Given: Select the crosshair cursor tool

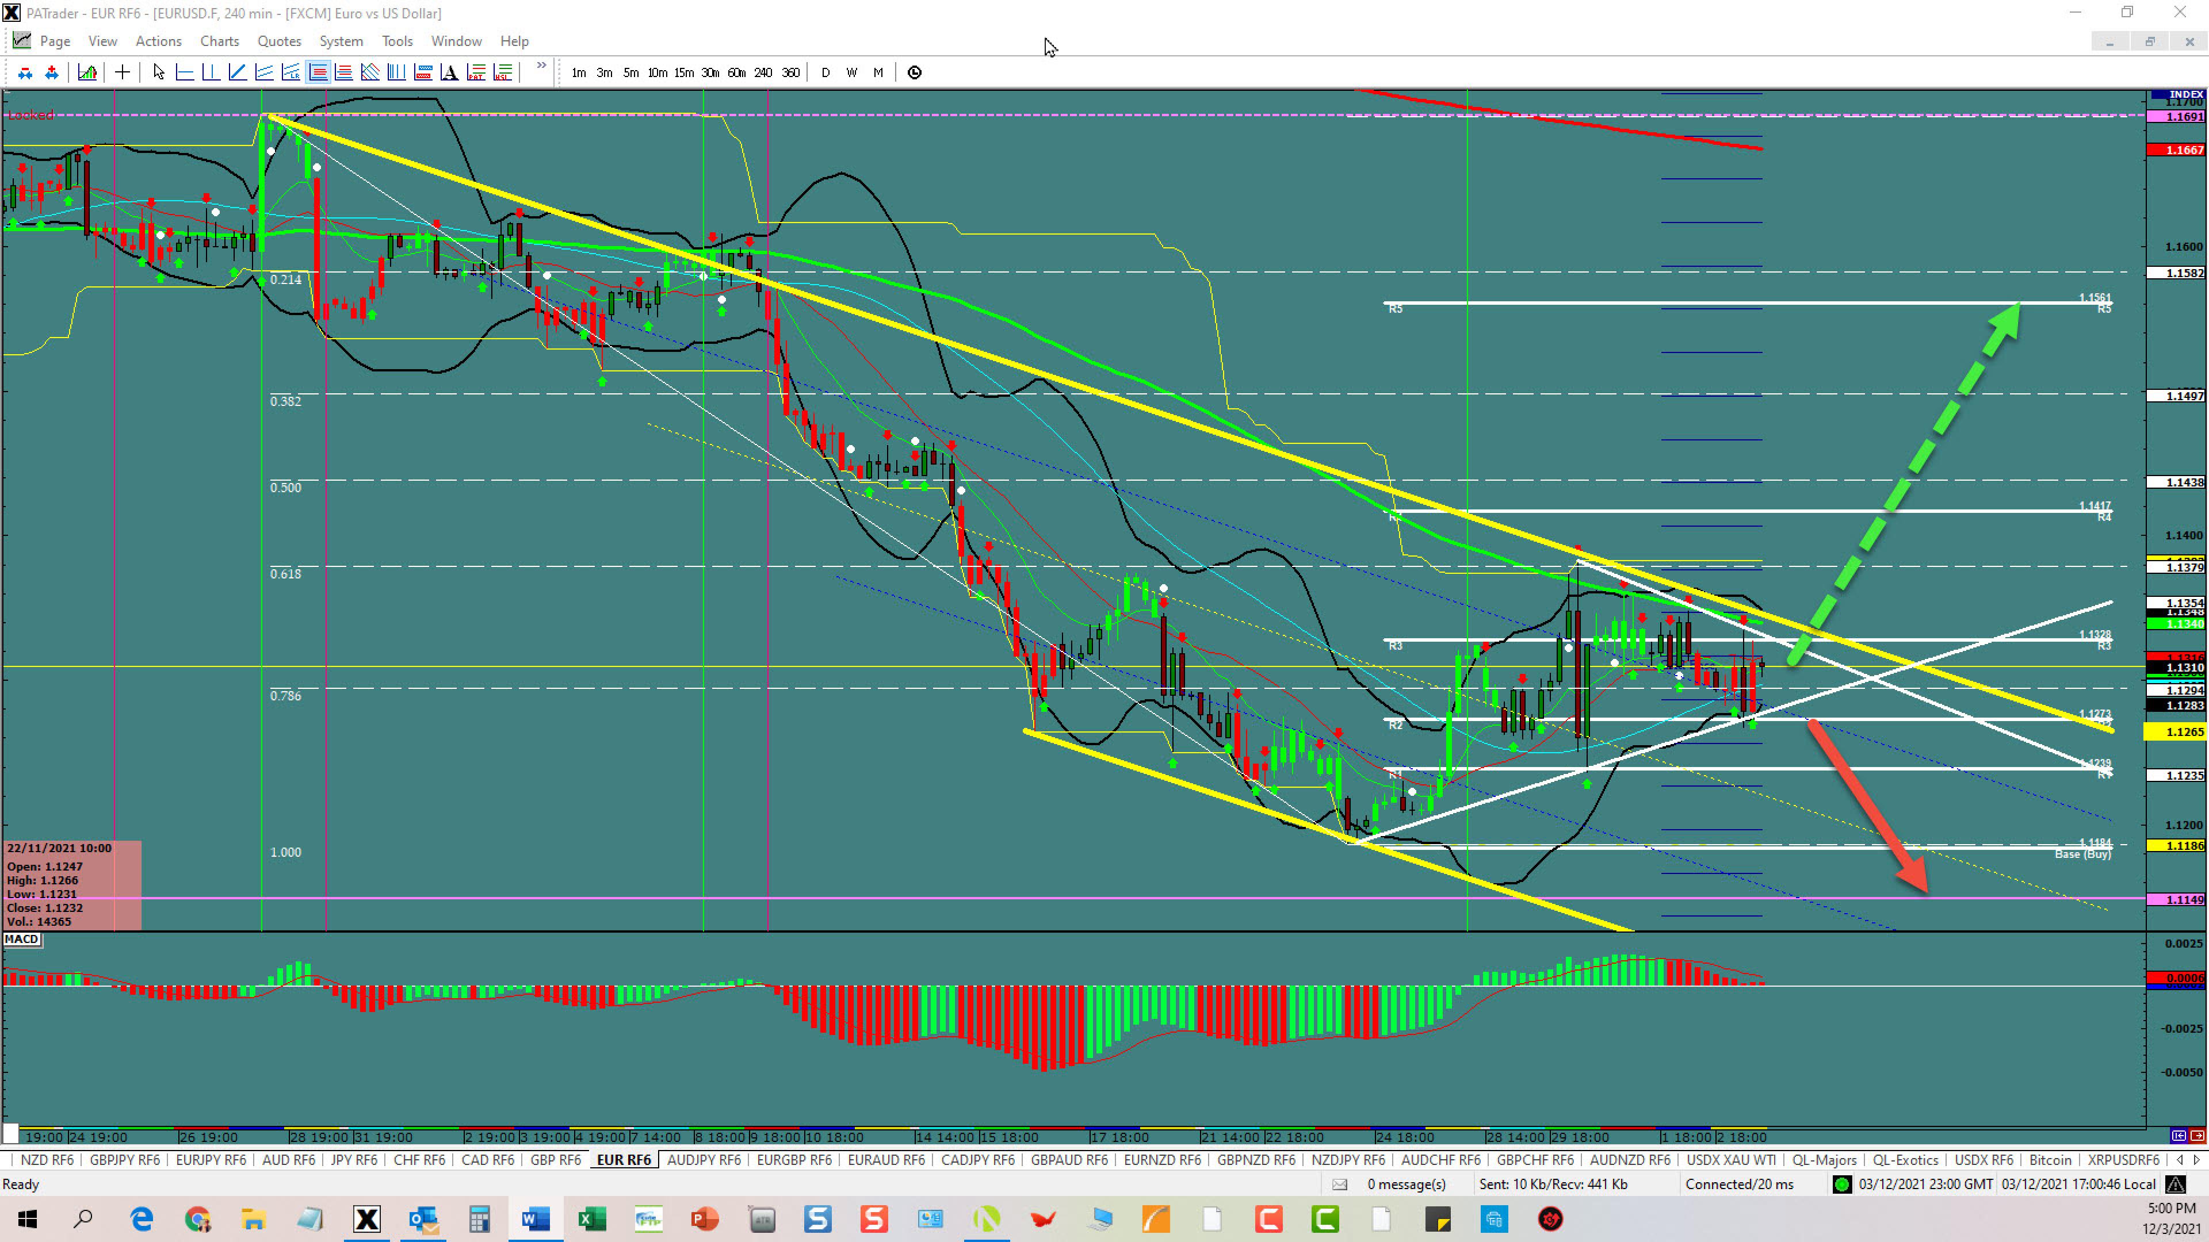Looking at the screenshot, I should pos(123,73).
